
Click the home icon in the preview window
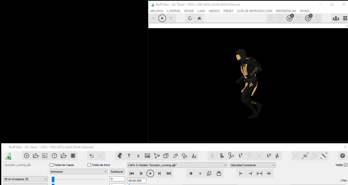pyautogui.click(x=199, y=18)
